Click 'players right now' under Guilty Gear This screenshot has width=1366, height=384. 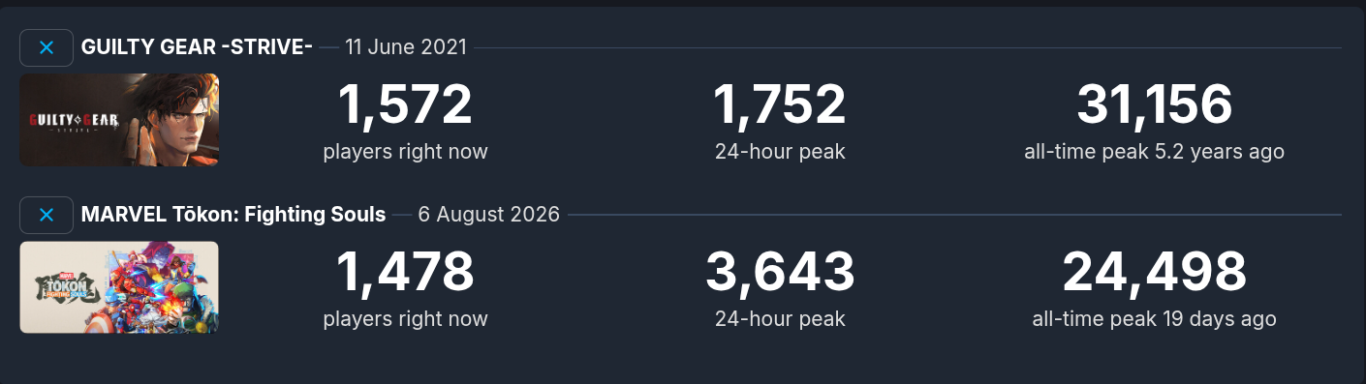pyautogui.click(x=405, y=152)
